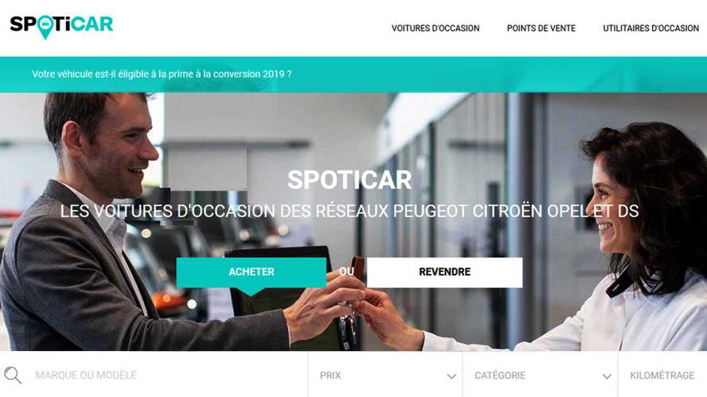Click the prime à la conversion 2019 link
The image size is (707, 397).
pyautogui.click(x=161, y=74)
